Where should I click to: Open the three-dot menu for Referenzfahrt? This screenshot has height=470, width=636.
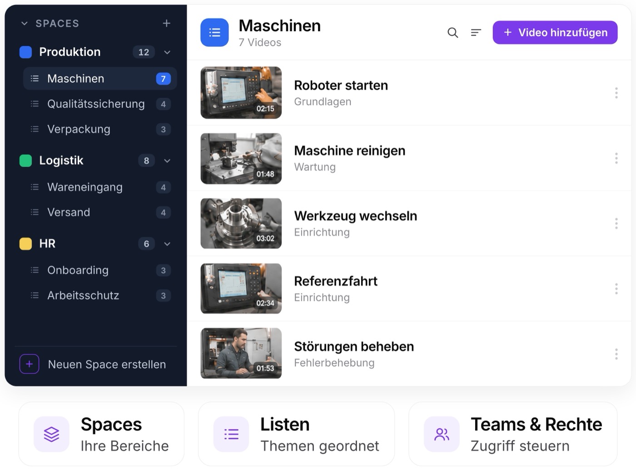click(616, 289)
